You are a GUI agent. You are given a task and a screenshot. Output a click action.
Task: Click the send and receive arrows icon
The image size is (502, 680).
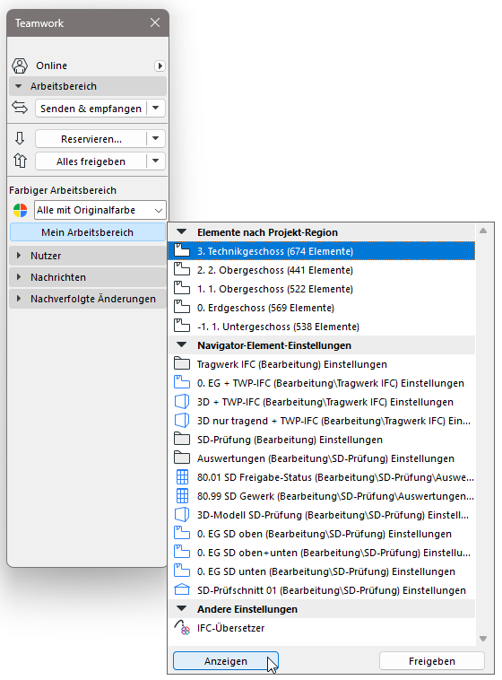click(20, 107)
